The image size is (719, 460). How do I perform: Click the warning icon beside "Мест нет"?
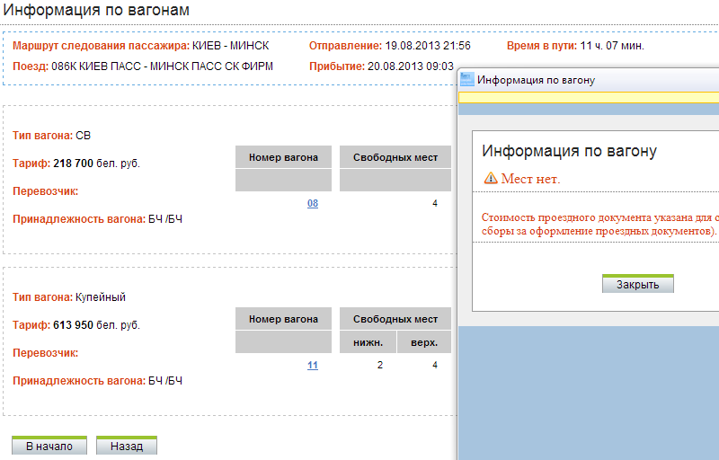pyautogui.click(x=490, y=178)
